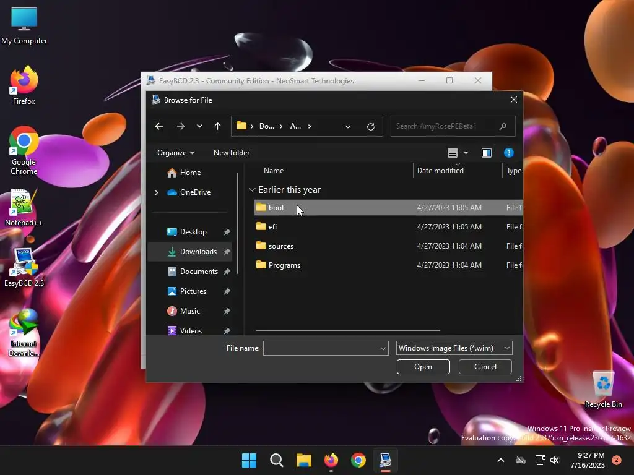The width and height of the screenshot is (634, 475).
Task: Refresh the current folder view
Action: click(371, 126)
